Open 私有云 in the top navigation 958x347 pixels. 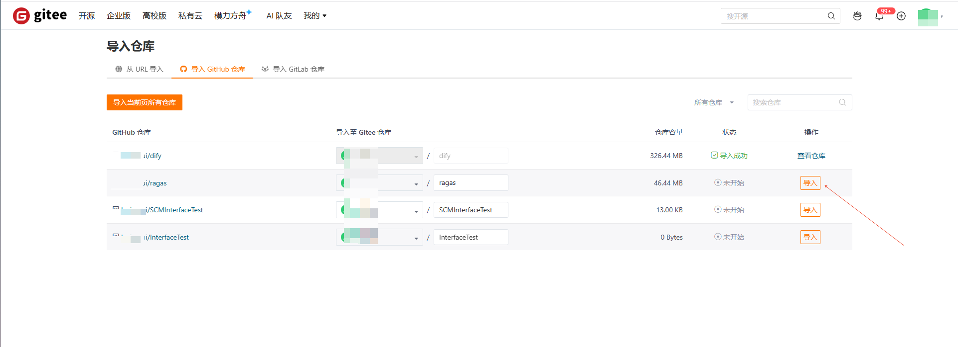(x=190, y=16)
